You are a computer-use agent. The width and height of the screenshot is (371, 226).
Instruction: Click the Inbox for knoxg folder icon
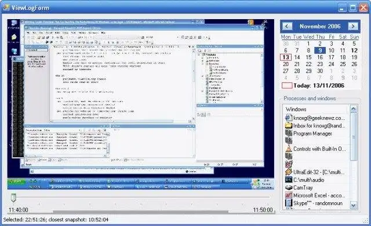[289, 126]
